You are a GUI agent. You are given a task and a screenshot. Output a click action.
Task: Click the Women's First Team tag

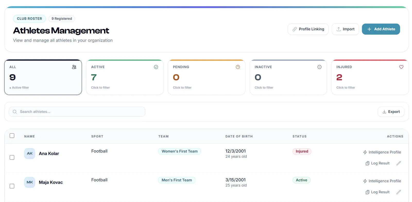pyautogui.click(x=179, y=151)
